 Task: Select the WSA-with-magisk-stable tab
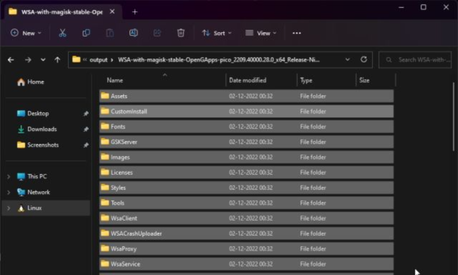[62, 12]
